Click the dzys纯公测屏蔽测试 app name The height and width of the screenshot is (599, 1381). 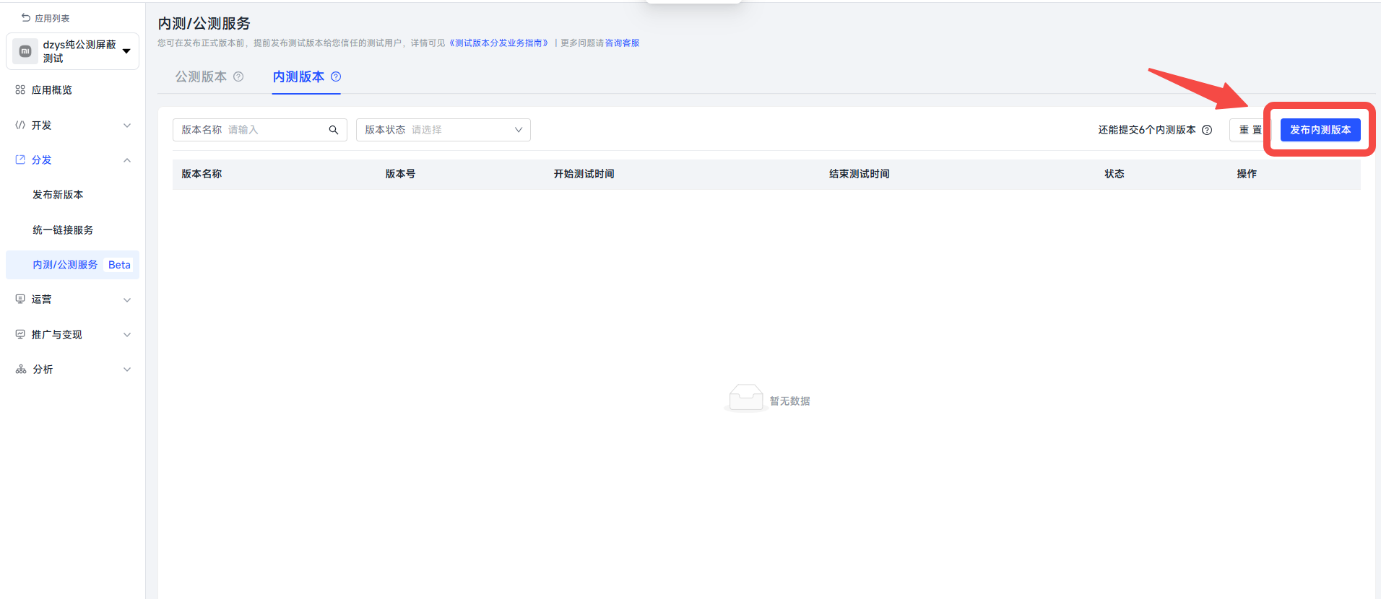(x=79, y=51)
